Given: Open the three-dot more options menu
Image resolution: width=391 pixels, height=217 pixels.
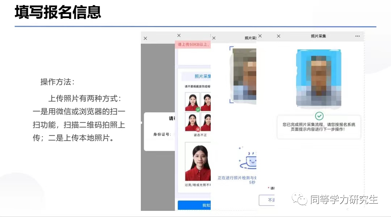Looking at the screenshot, I should click(x=357, y=36).
